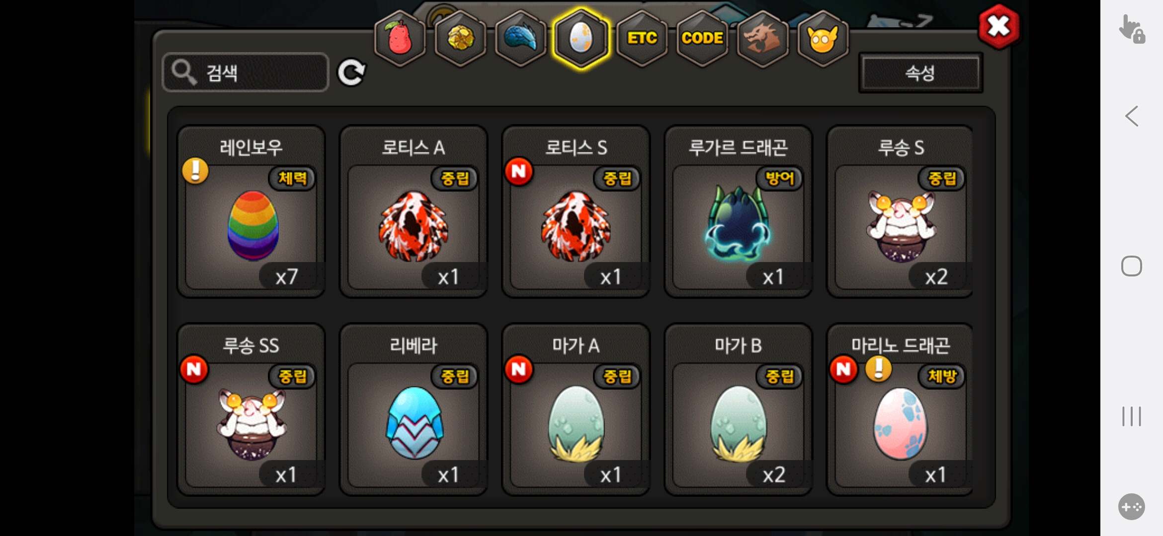Tap the Android home square button
This screenshot has width=1163, height=536.
[x=1132, y=266]
